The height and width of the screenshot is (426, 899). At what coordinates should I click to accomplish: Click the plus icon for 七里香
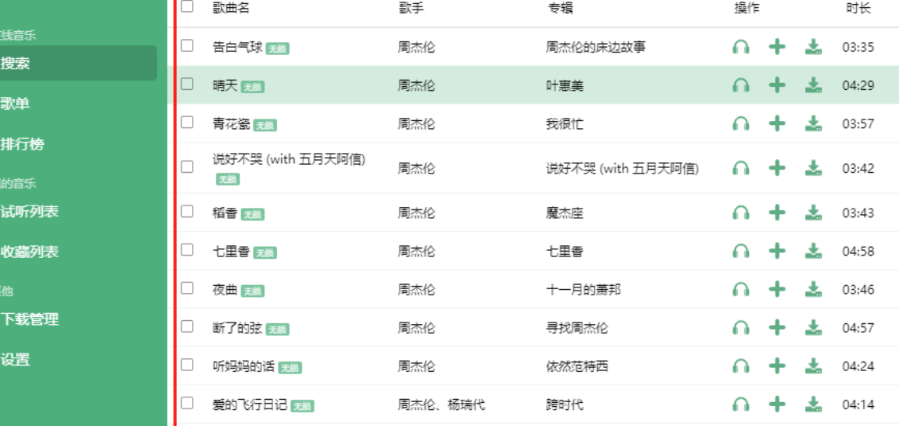(x=776, y=251)
